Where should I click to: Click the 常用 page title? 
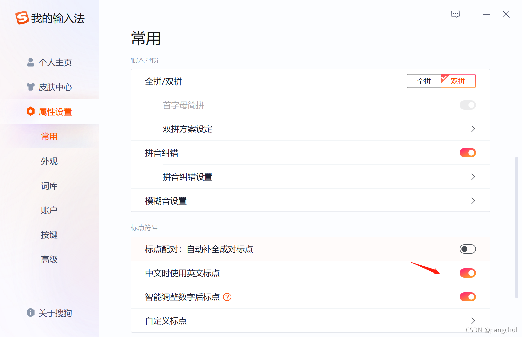click(x=146, y=38)
